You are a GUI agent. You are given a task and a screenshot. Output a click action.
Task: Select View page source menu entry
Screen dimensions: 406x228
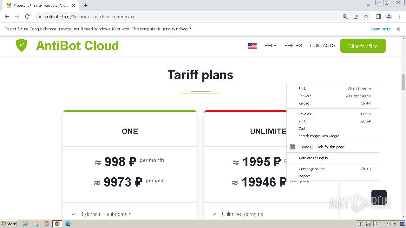point(333,169)
